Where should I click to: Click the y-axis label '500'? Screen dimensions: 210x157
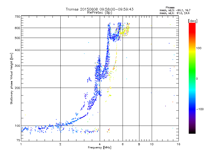tap(17, 38)
